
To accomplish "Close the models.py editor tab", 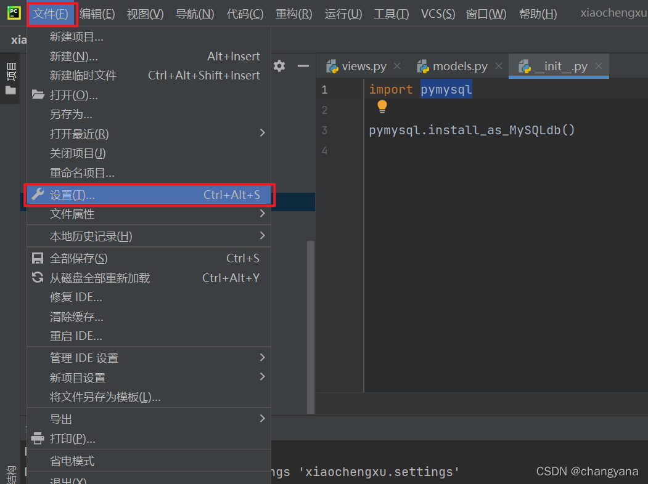I will coord(499,66).
